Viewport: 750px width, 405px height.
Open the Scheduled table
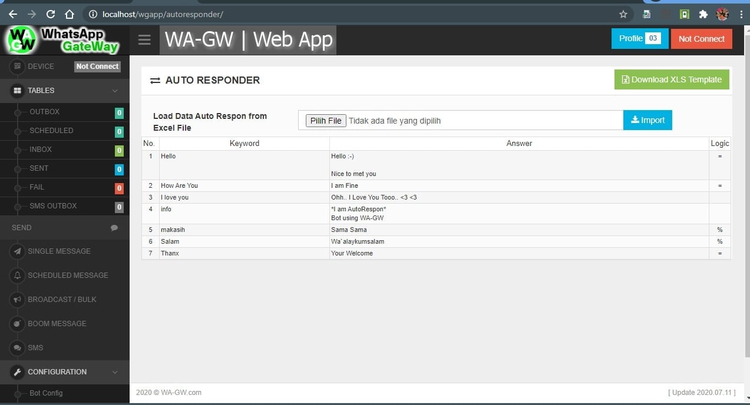(x=51, y=131)
